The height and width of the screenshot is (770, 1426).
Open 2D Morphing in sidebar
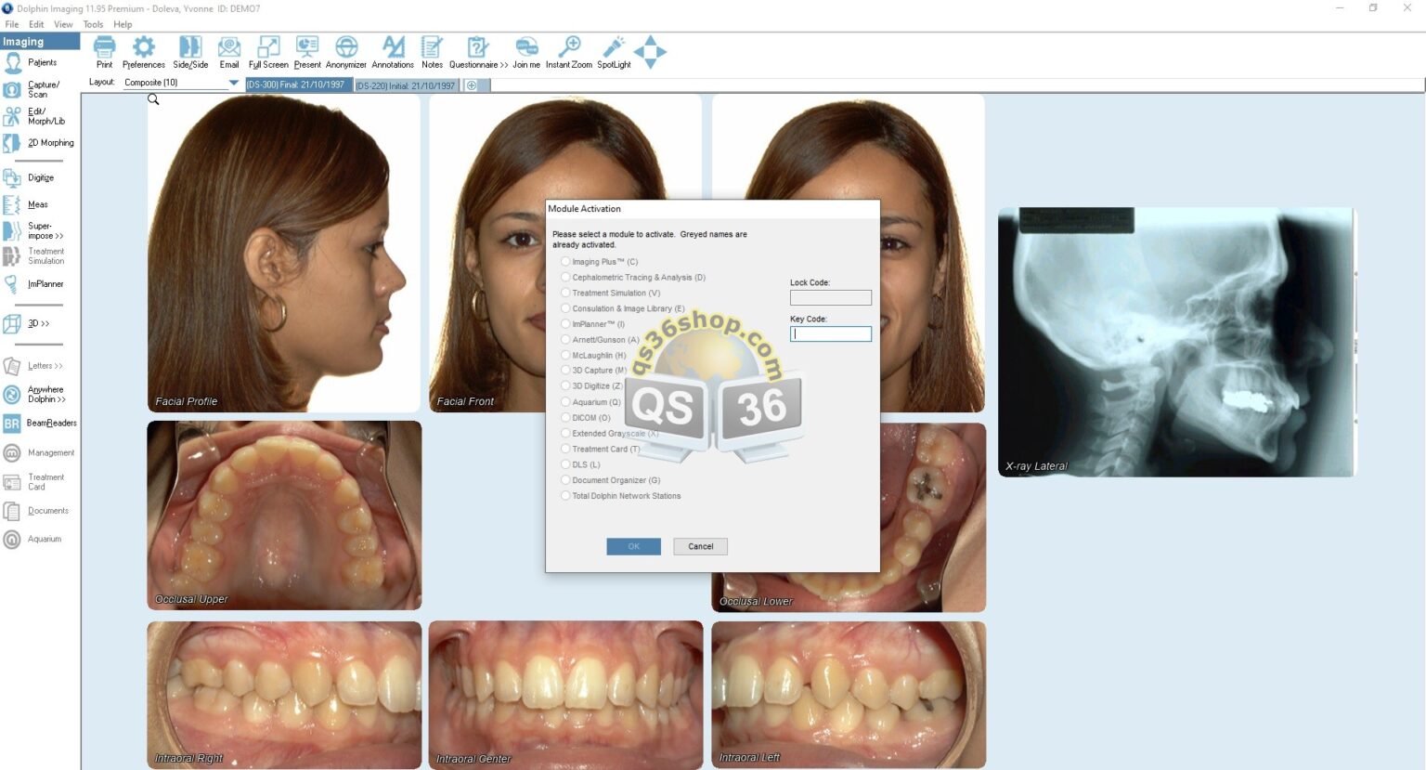click(38, 143)
